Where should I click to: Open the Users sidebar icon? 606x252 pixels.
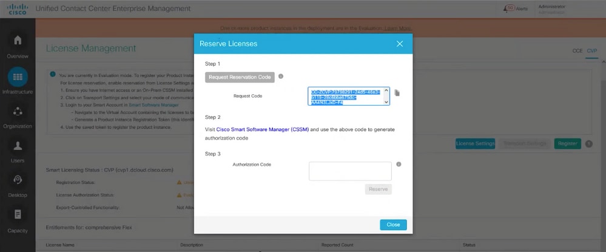[x=18, y=146]
